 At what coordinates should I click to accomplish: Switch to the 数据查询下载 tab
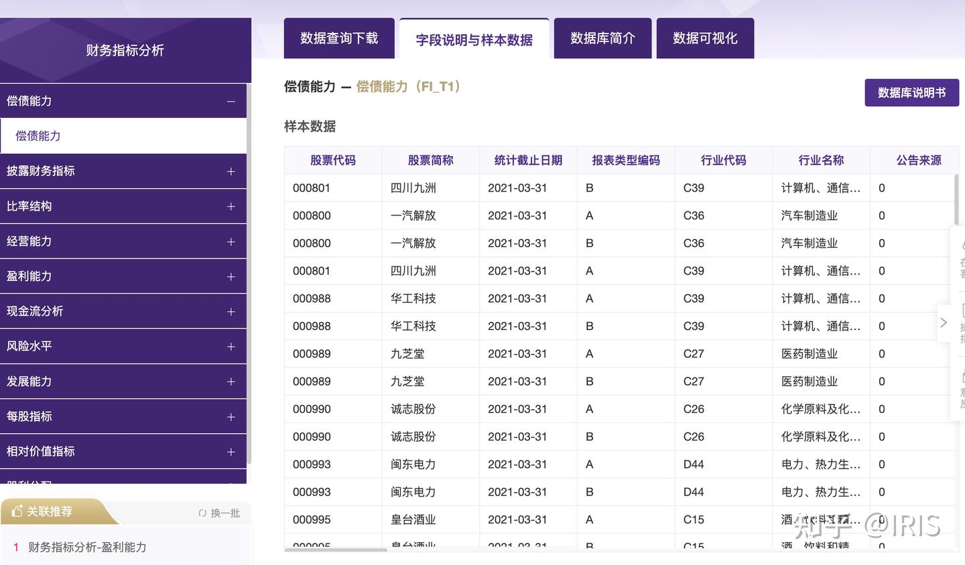pos(339,38)
